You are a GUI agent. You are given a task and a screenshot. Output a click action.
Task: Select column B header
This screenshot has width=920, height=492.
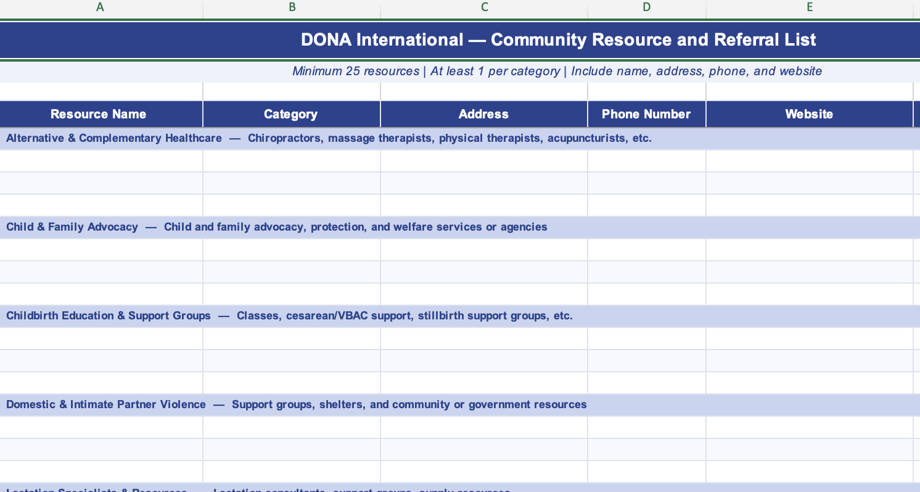click(292, 7)
